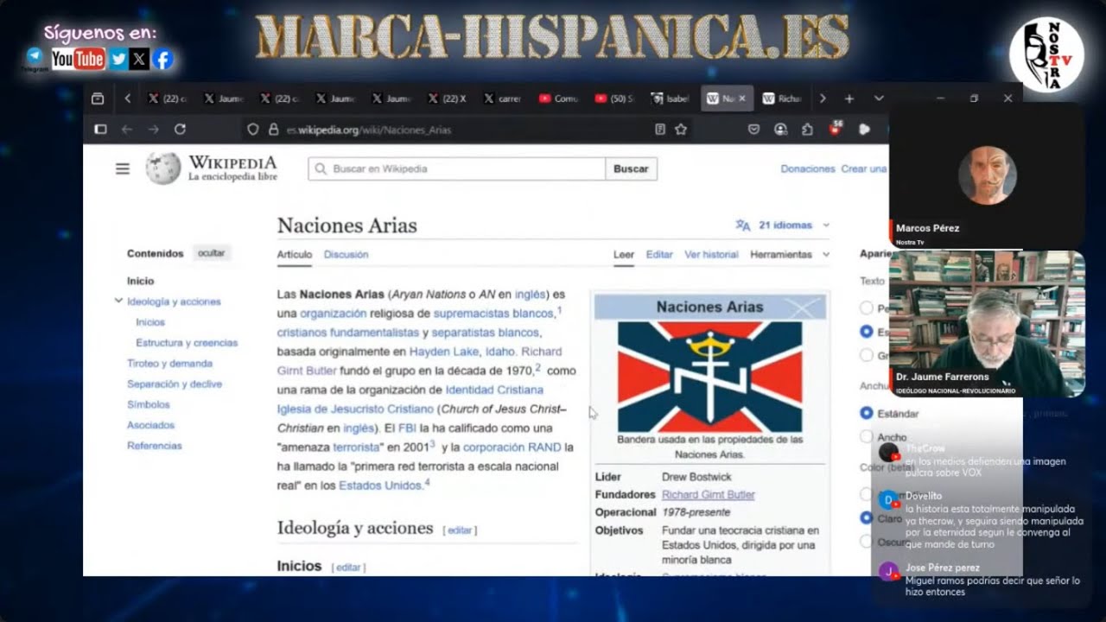Click editar next to Ideología y acciones heading
1106x622 pixels.
coord(460,530)
